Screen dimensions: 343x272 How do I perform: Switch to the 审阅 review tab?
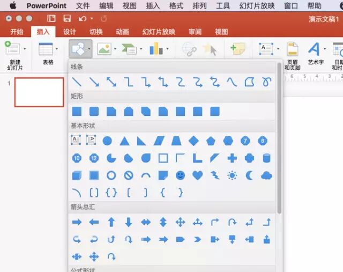click(195, 32)
